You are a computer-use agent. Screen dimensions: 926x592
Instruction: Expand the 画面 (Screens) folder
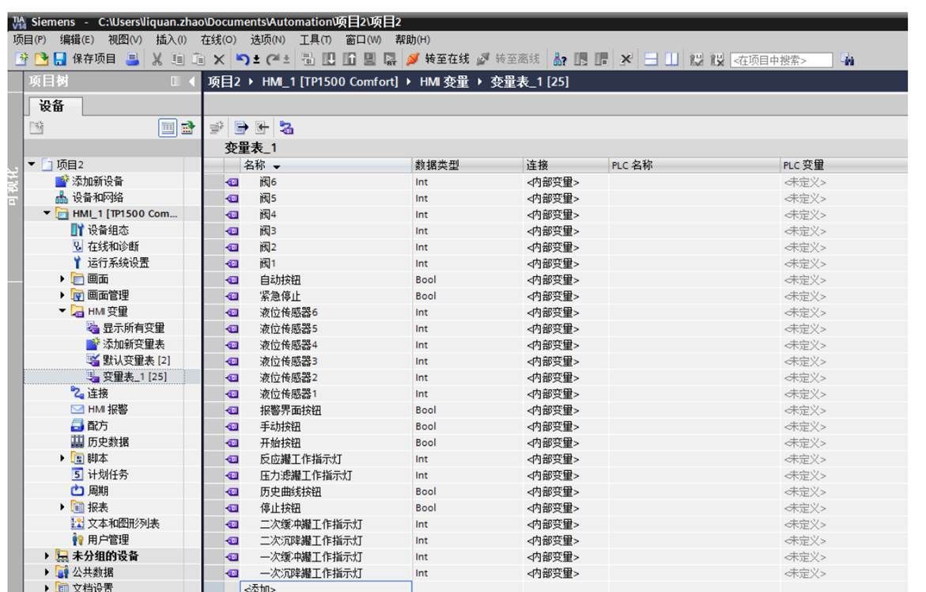(x=63, y=279)
